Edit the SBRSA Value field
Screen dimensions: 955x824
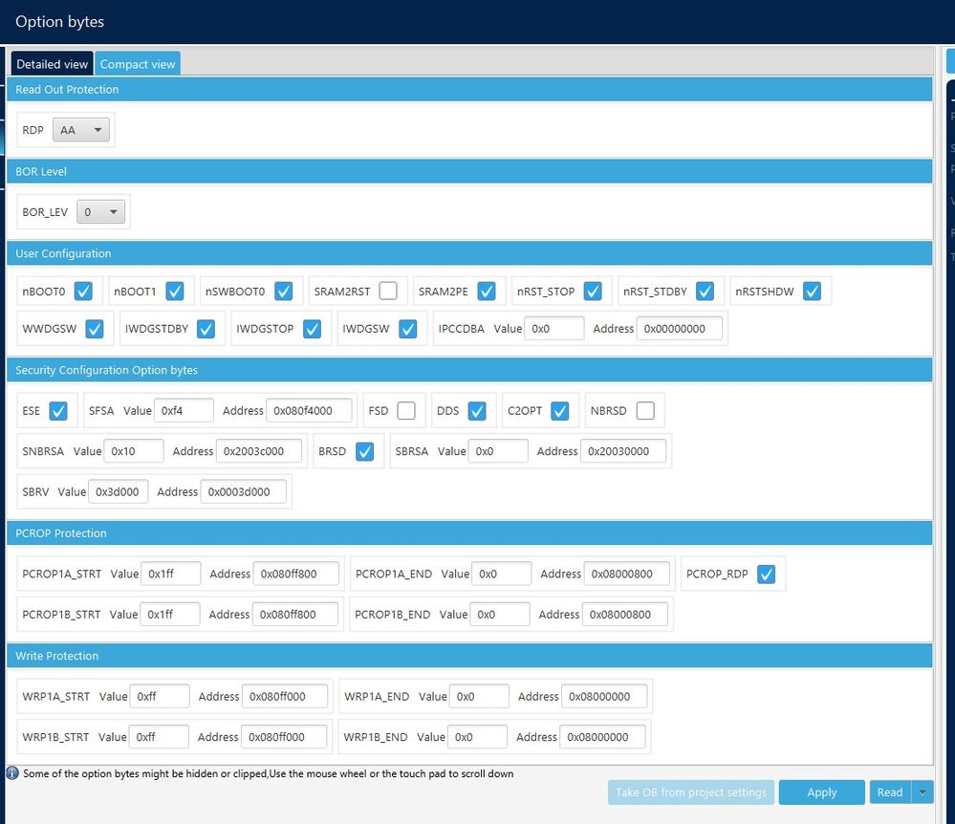point(498,451)
